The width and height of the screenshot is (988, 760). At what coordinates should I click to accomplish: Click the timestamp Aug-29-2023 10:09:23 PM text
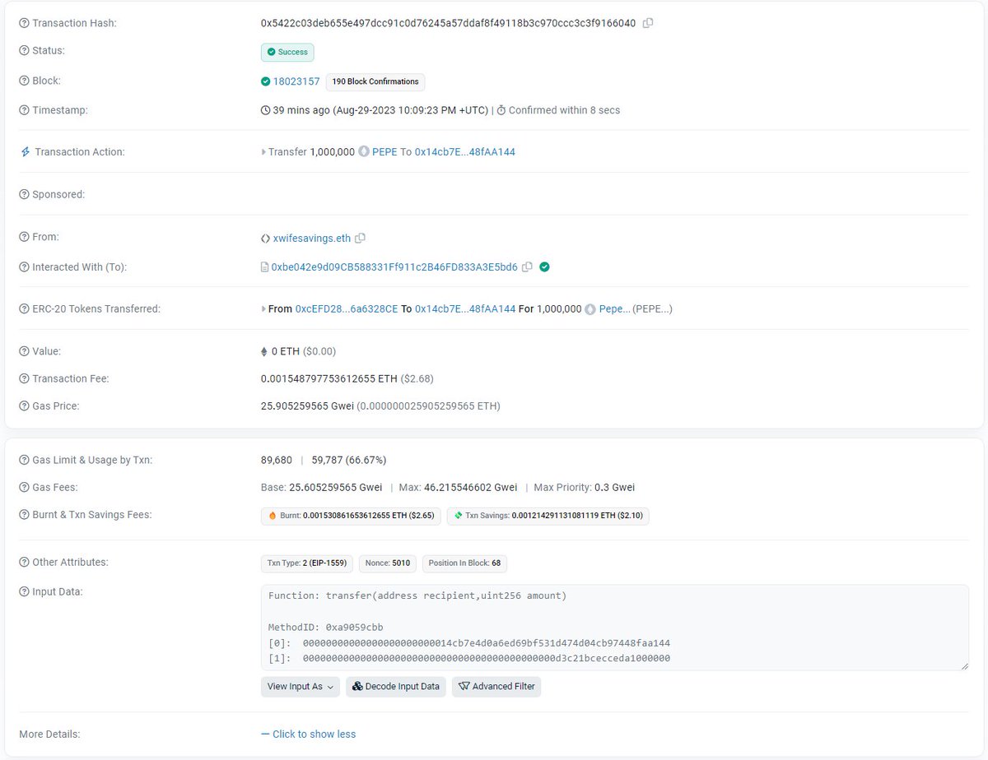pyautogui.click(x=412, y=110)
